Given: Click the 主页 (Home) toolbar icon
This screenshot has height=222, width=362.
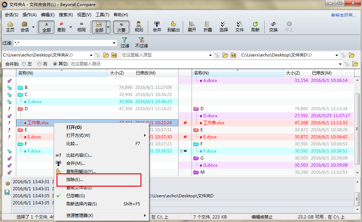Looking at the screenshot, I should coord(10,26).
